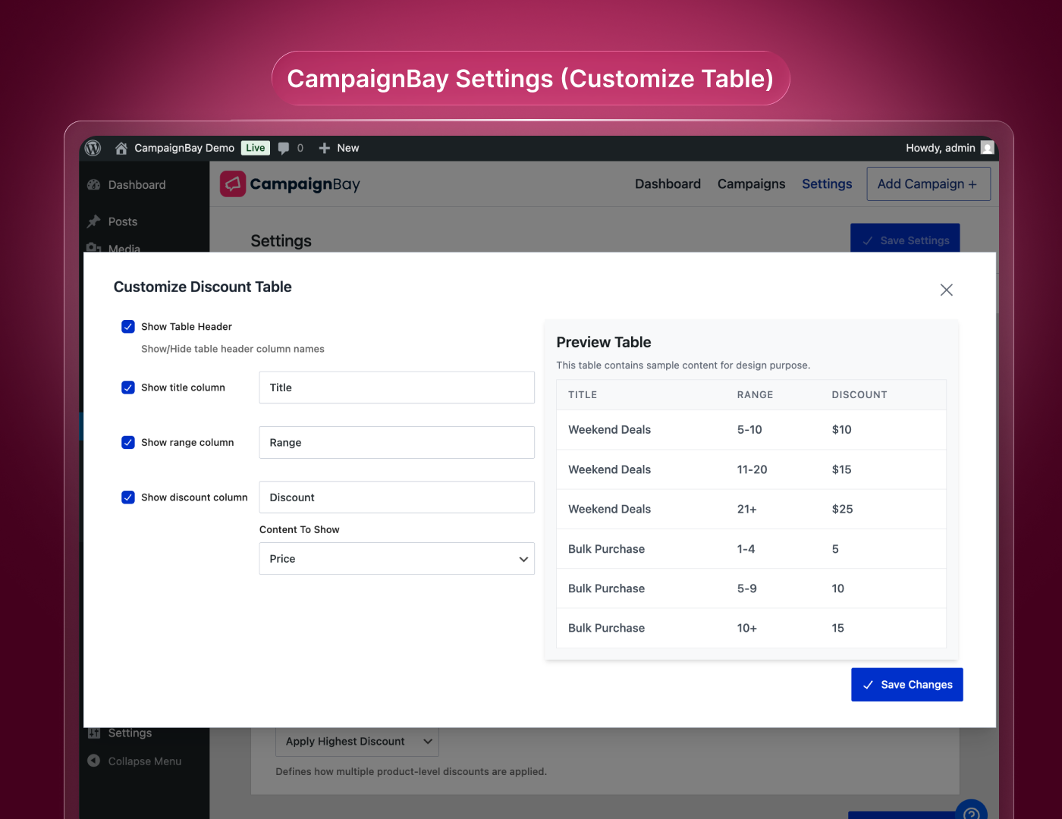The image size is (1062, 819).
Task: Open the comments bubble icon
Action: (284, 148)
